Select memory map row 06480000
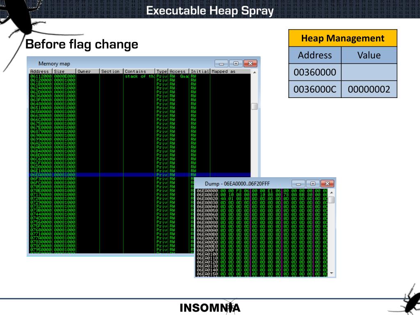 [x=140, y=104]
